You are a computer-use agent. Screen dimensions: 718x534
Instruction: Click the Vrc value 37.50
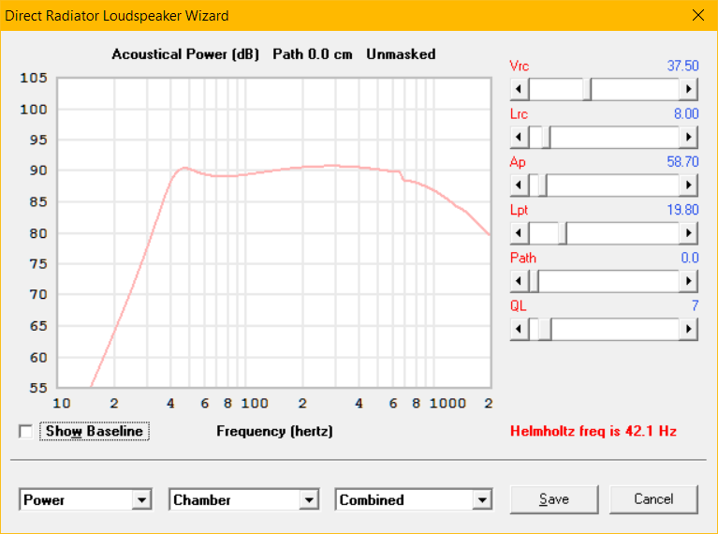[682, 66]
